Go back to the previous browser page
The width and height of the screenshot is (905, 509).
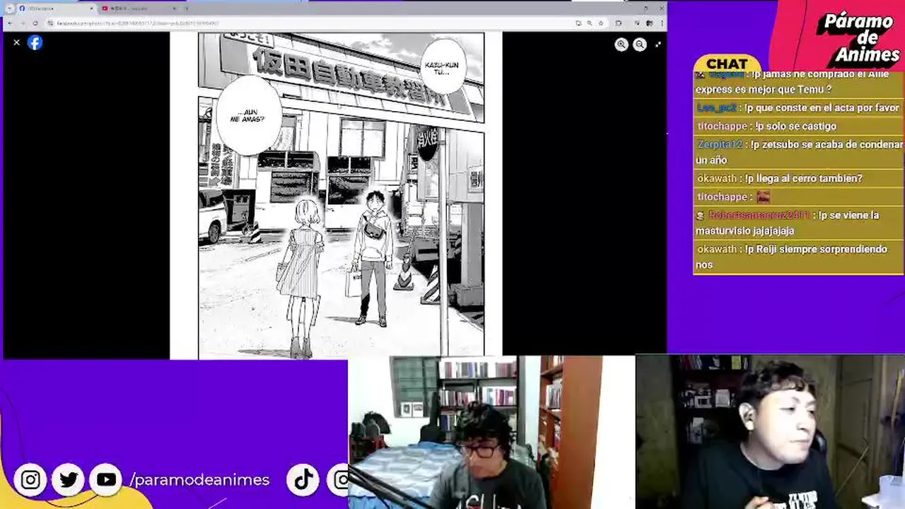(x=10, y=23)
